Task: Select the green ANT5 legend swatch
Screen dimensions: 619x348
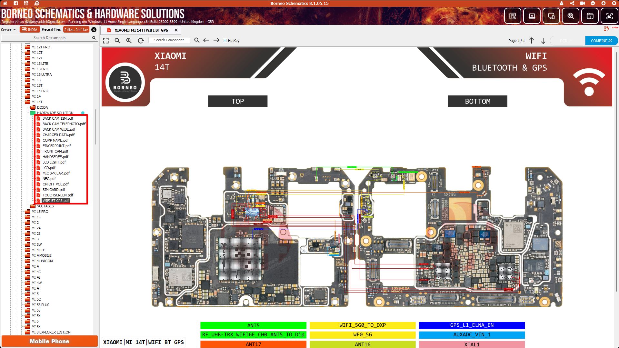Action: point(253,325)
